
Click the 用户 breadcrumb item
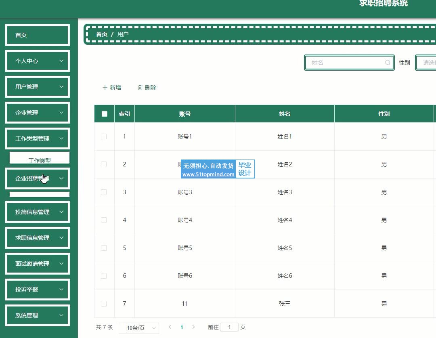pos(123,34)
